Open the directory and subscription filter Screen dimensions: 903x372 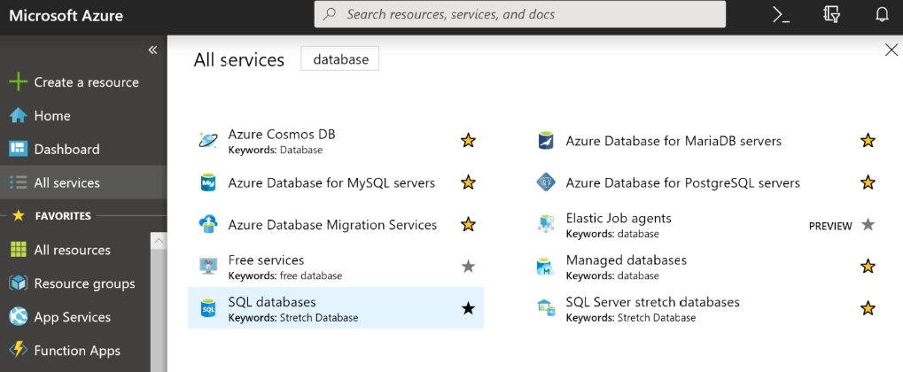tap(831, 14)
